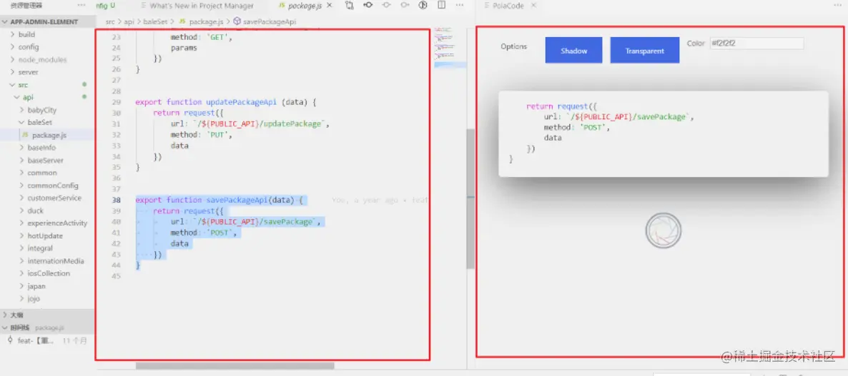Click src in the breadcrumb path

click(x=110, y=22)
